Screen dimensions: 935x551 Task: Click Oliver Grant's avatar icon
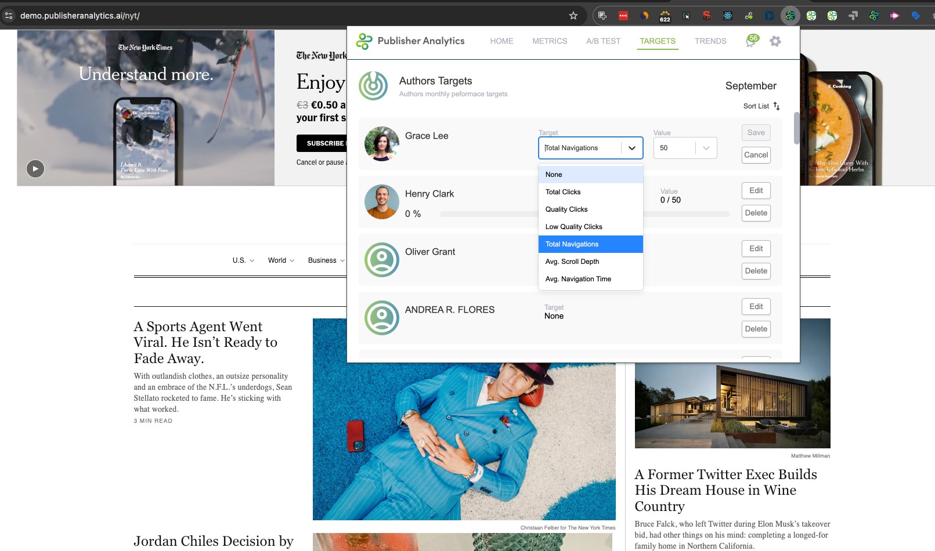coord(382,260)
